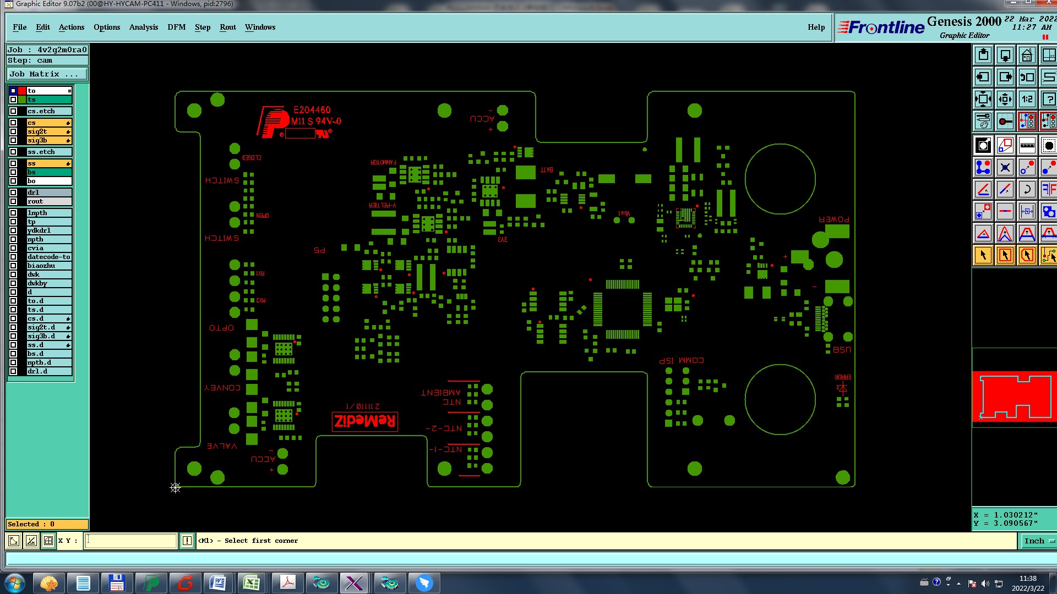Open the Inch units dropdown
Screen dimensions: 1057x594
pos(1038,541)
